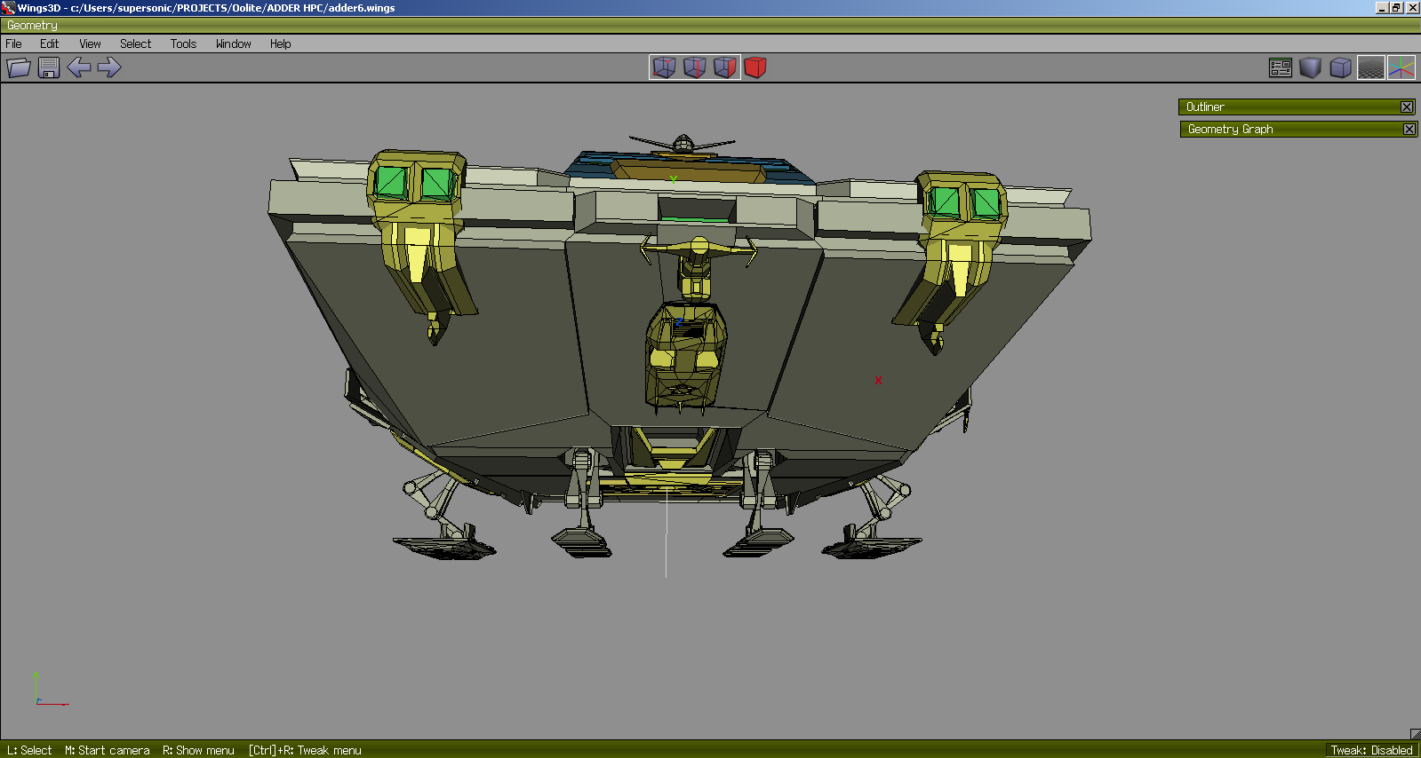Click the left green engine pod on the model
The image size is (1421, 758).
click(x=415, y=183)
